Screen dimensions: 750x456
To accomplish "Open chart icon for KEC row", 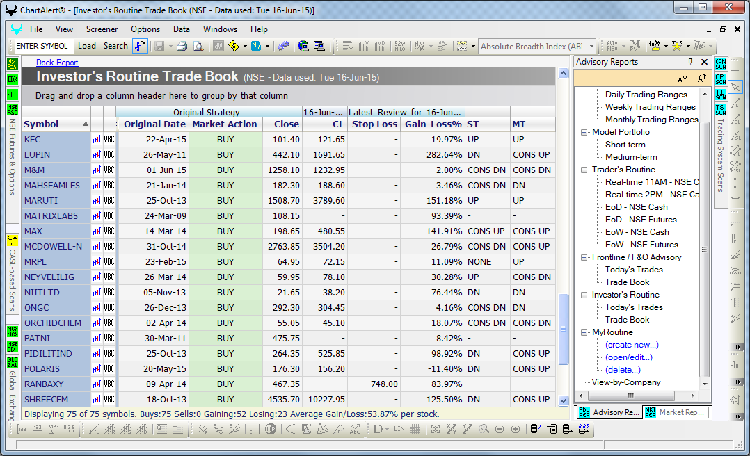I will click(97, 140).
